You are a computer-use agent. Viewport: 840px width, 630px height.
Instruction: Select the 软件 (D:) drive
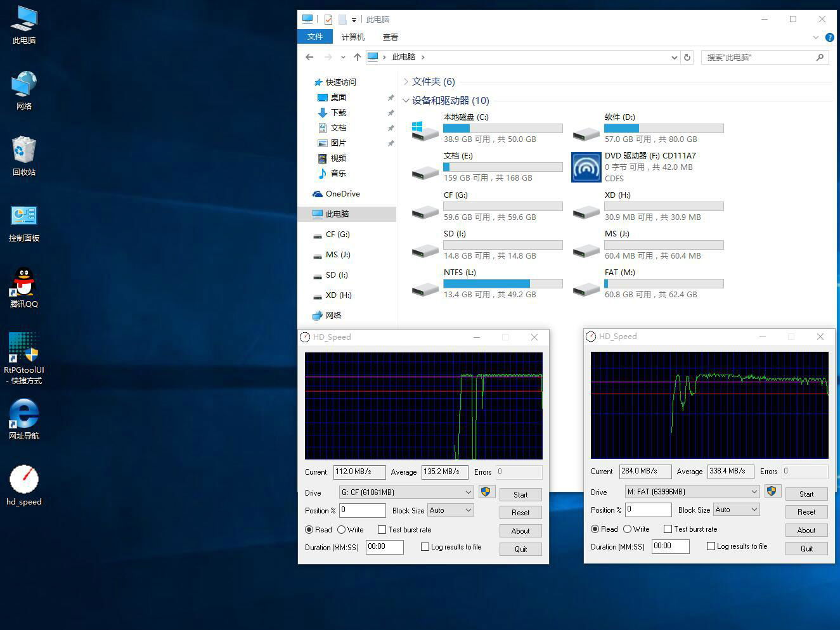[x=648, y=128]
